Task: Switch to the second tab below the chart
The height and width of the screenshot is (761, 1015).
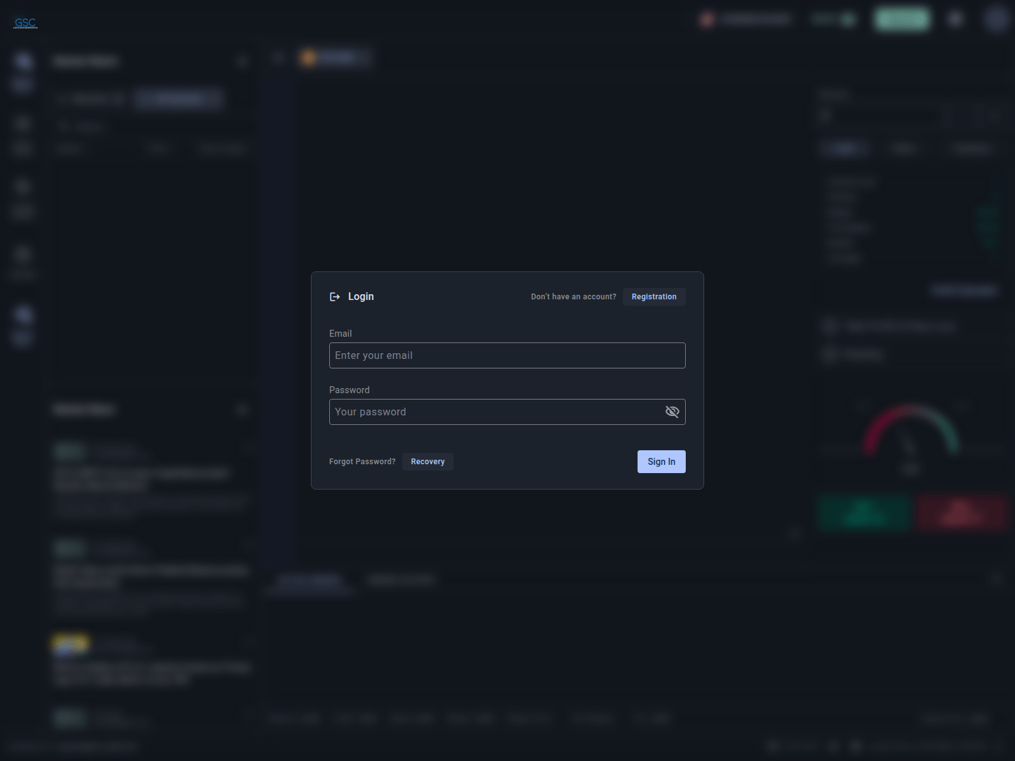Action: pyautogui.click(x=402, y=579)
